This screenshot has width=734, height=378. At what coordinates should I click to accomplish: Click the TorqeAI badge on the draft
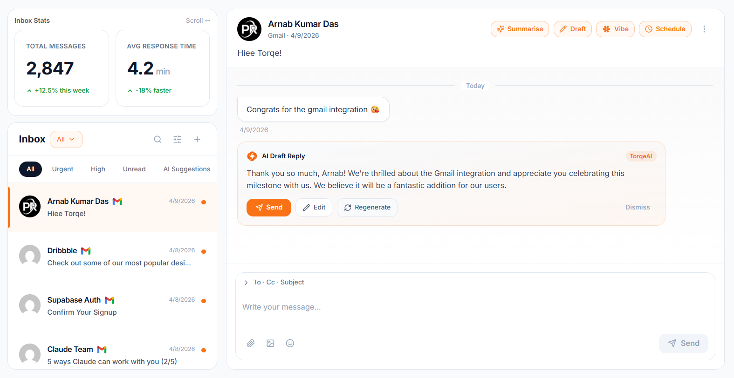(641, 156)
